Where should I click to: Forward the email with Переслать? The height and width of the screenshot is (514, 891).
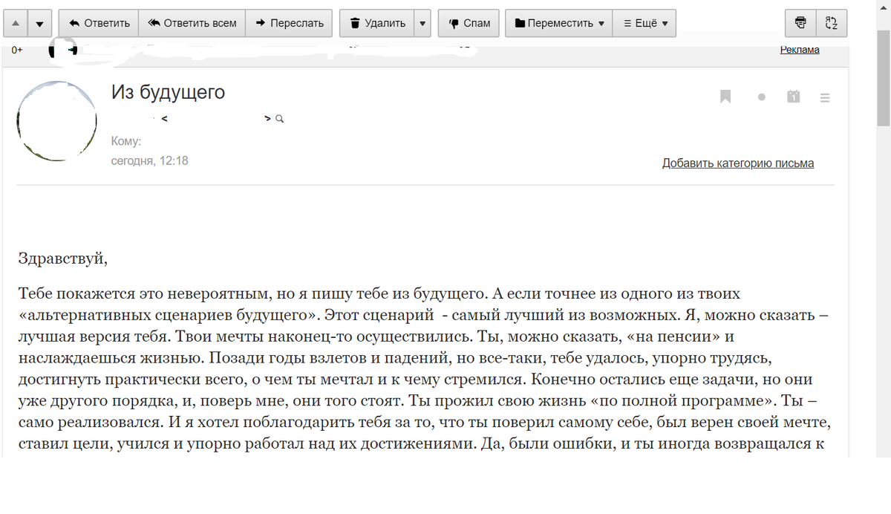289,23
